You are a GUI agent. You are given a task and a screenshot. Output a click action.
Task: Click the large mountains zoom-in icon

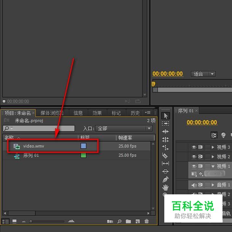72,221
